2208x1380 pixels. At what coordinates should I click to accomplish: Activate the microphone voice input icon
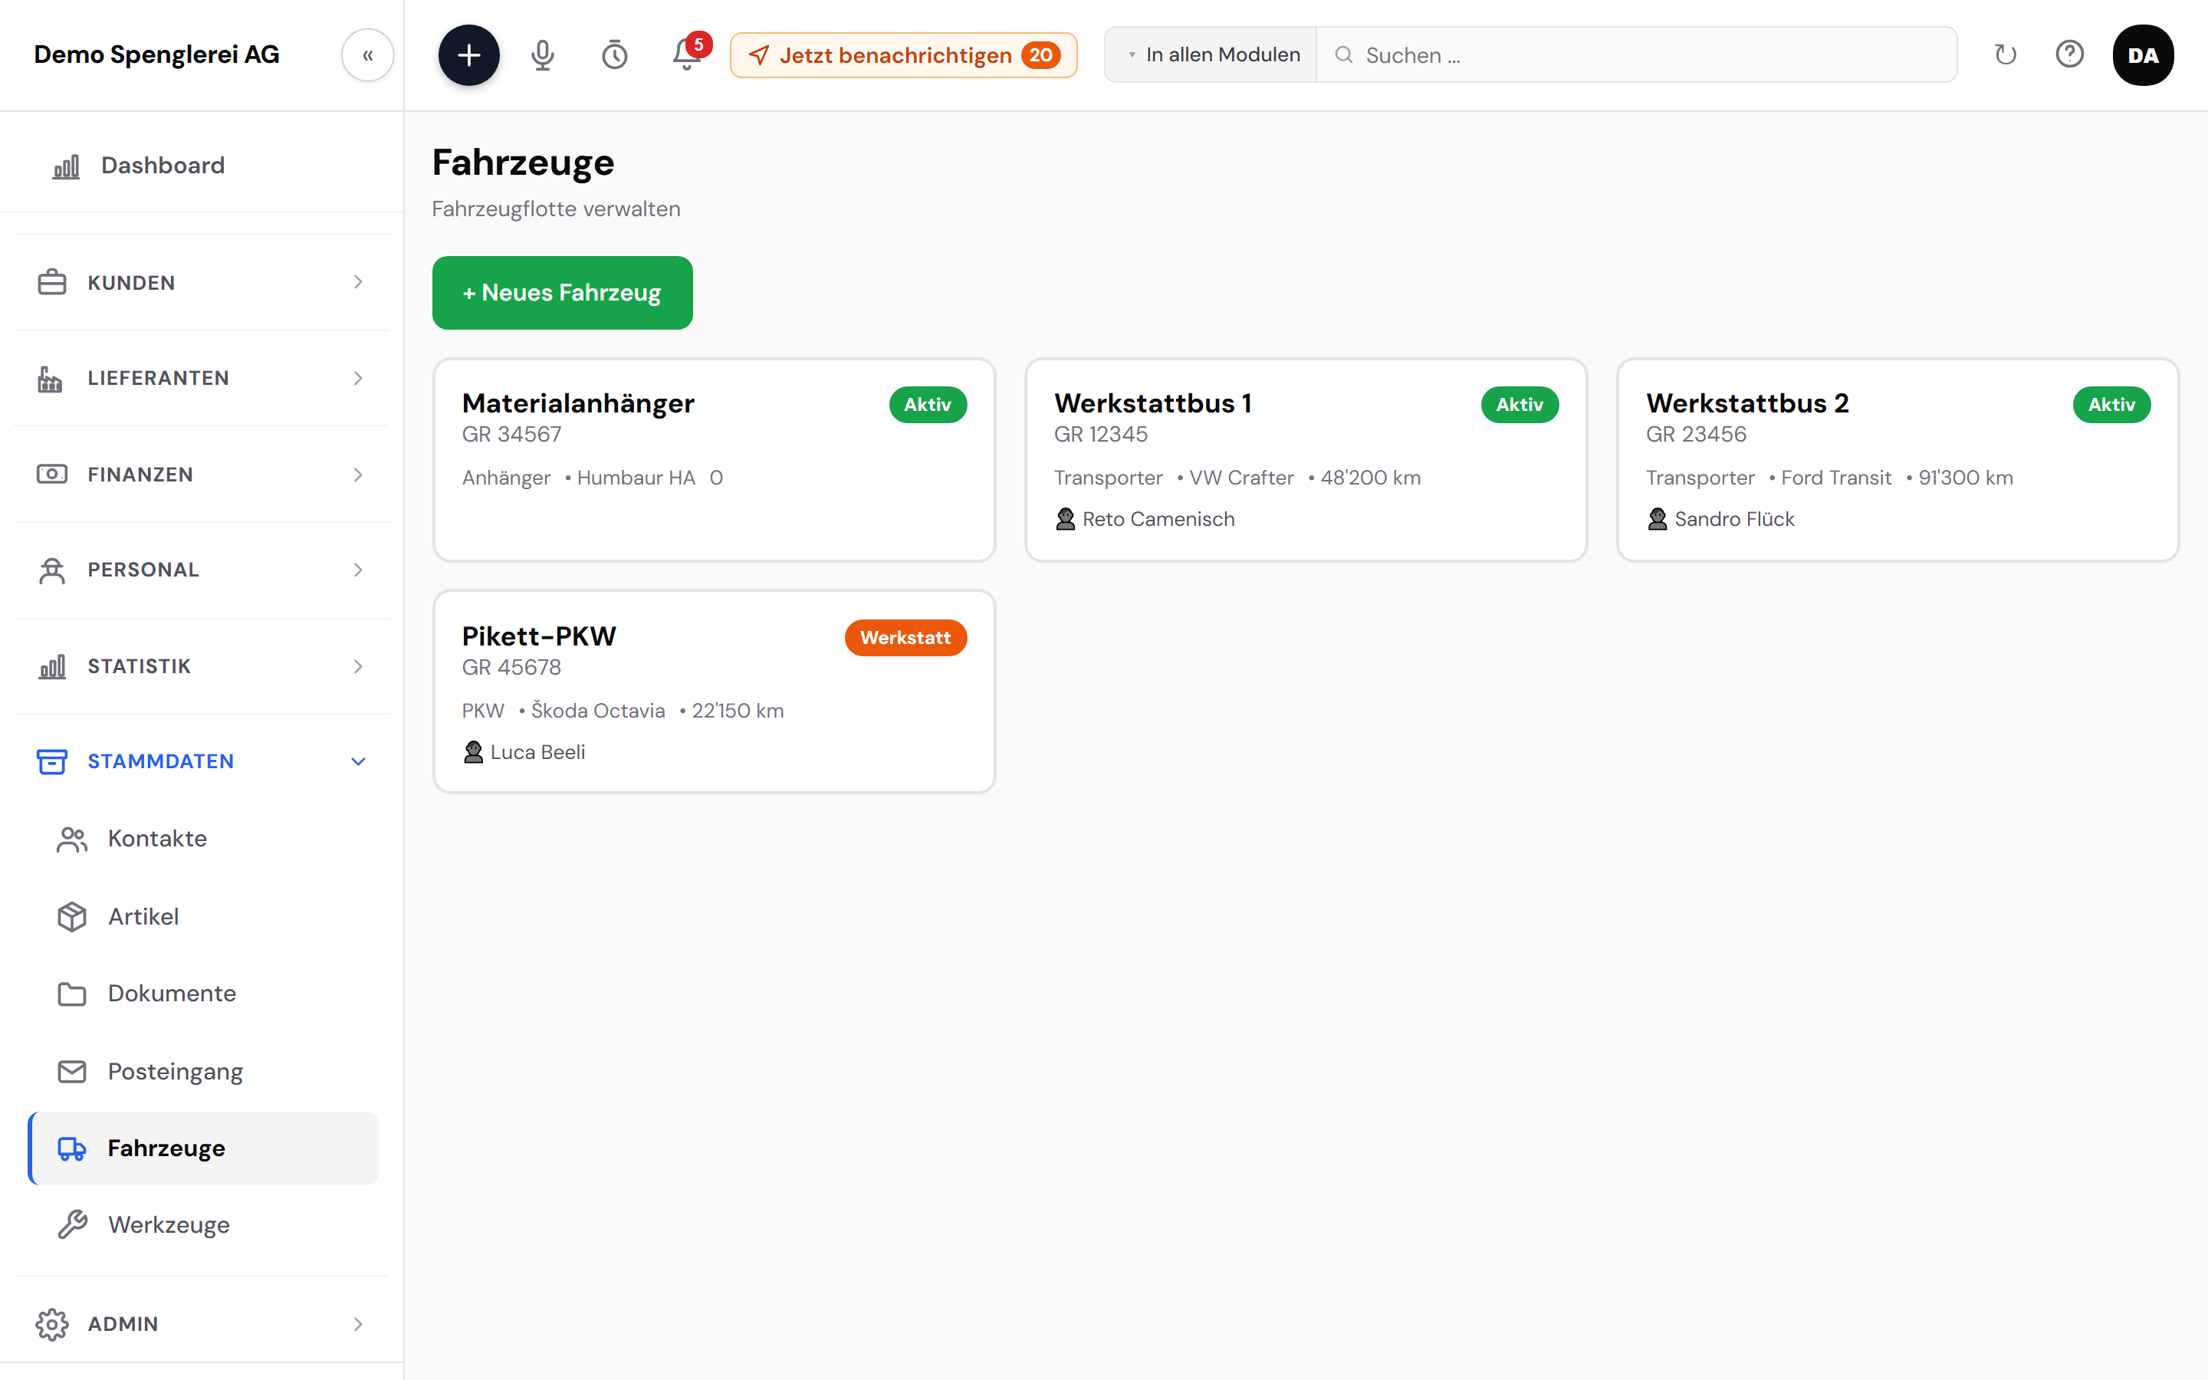[x=543, y=54]
